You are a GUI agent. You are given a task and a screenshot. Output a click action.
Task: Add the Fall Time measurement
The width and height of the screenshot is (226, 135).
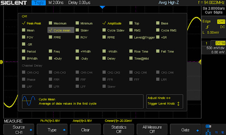158,51
